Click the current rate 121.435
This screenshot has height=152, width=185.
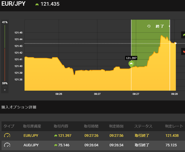pos(50,4)
